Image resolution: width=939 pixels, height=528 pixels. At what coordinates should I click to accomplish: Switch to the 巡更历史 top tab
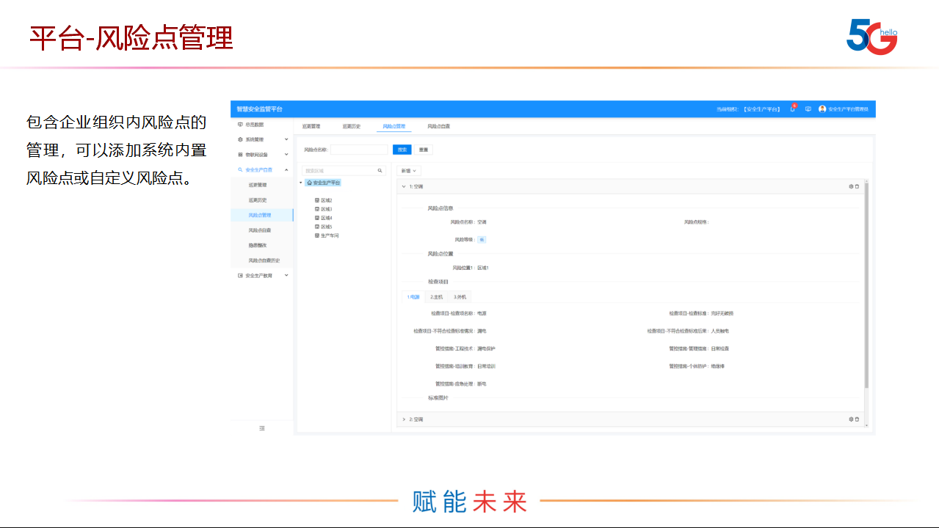click(351, 126)
